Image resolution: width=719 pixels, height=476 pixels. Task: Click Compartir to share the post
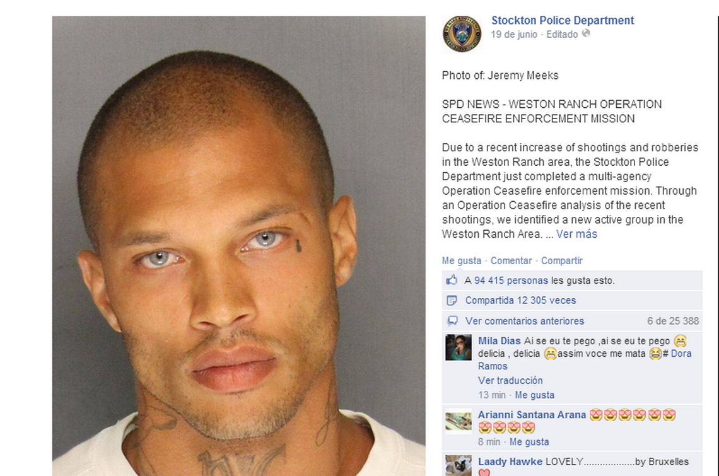(562, 260)
